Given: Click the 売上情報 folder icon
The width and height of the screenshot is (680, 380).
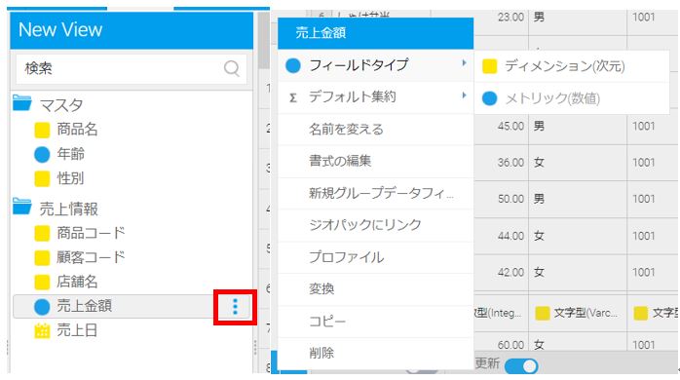Looking at the screenshot, I should coord(21,207).
